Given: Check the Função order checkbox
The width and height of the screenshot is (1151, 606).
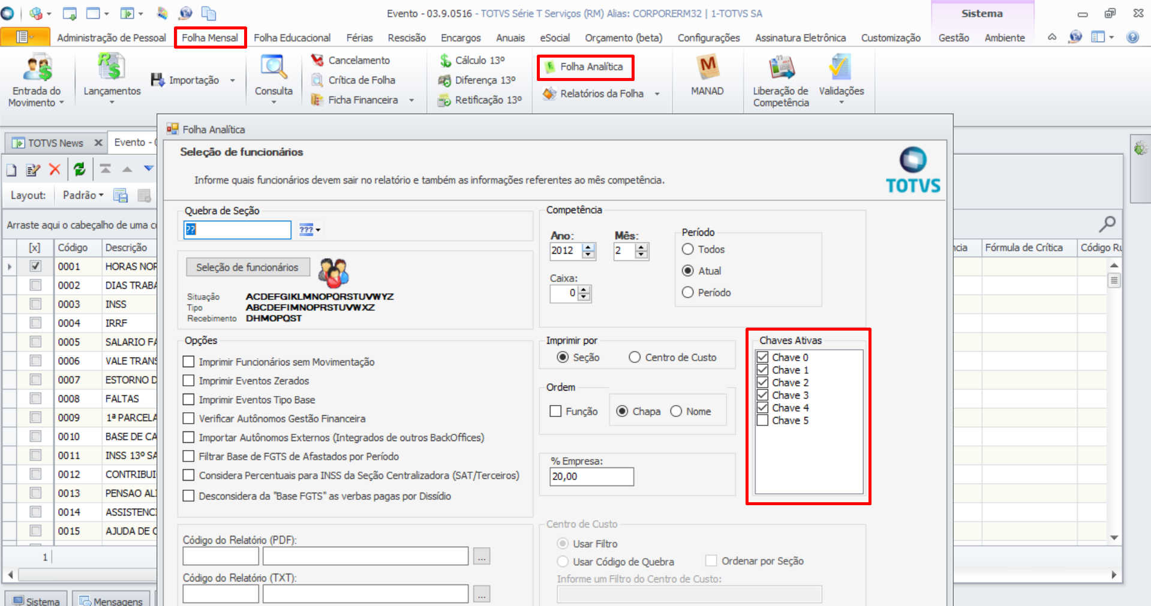Looking at the screenshot, I should click(555, 411).
